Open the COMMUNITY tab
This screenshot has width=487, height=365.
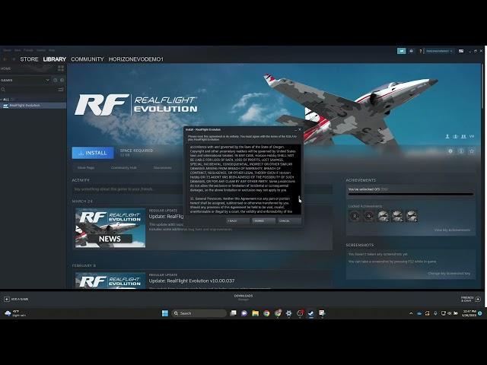[88, 59]
